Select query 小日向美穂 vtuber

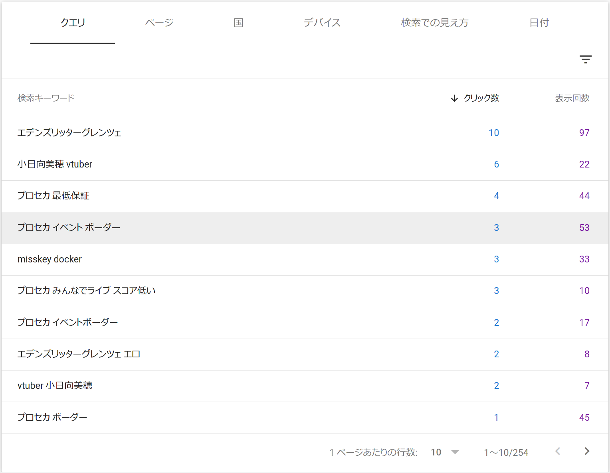pos(305,164)
